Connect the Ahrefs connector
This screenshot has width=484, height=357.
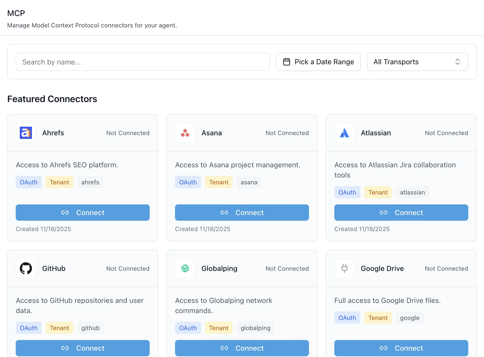coord(83,213)
